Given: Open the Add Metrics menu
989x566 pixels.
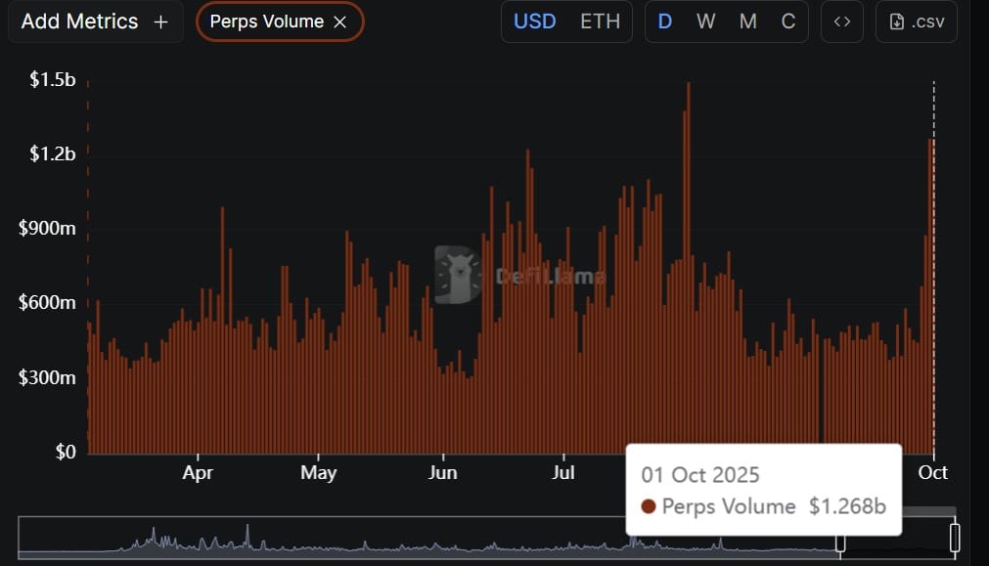Looking at the screenshot, I should 95,22.
